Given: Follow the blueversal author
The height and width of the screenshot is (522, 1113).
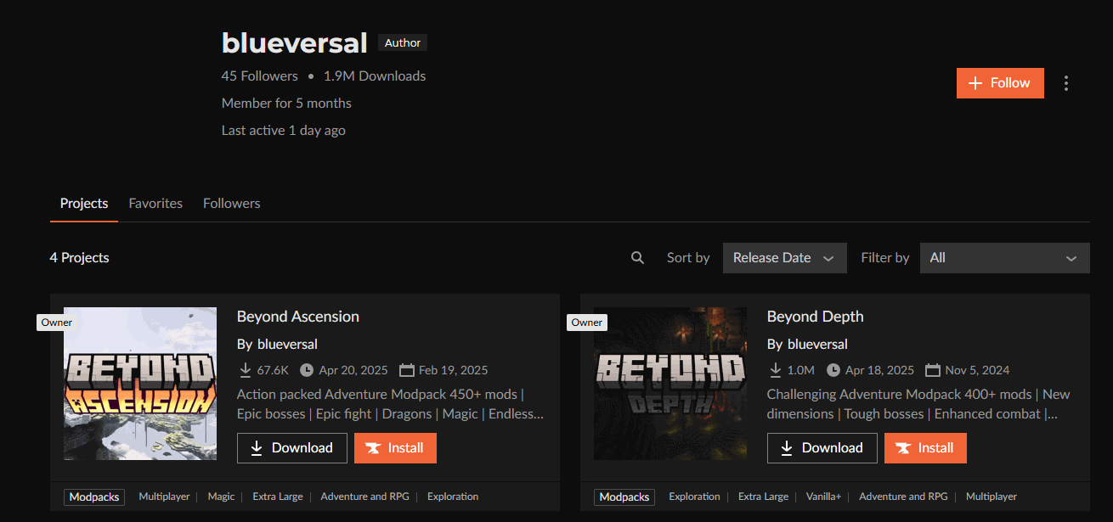Looking at the screenshot, I should point(1000,83).
